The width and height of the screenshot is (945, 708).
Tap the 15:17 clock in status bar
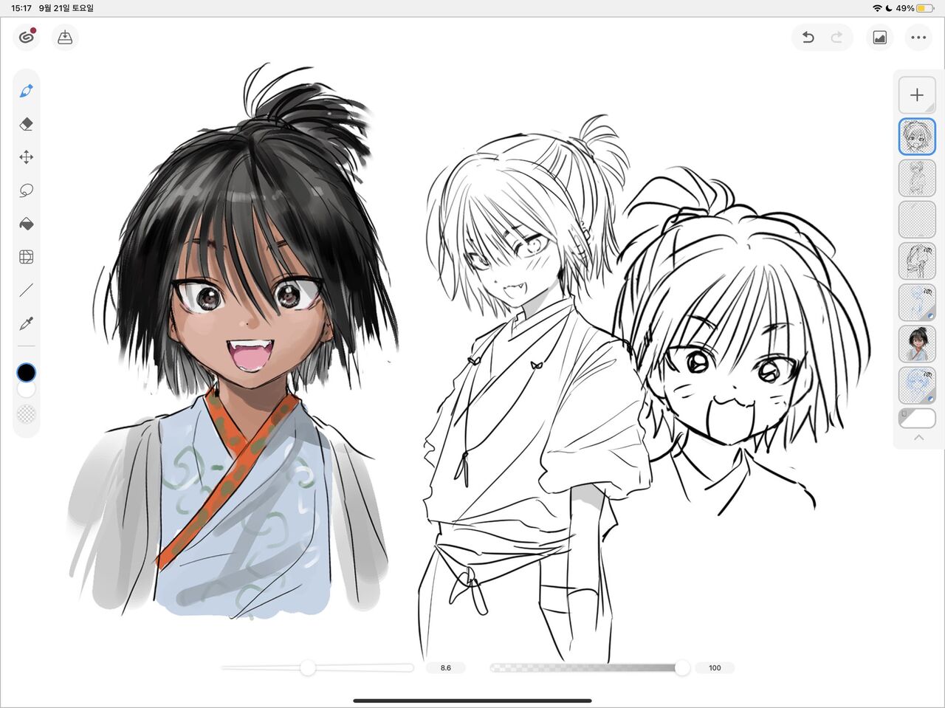tap(21, 8)
